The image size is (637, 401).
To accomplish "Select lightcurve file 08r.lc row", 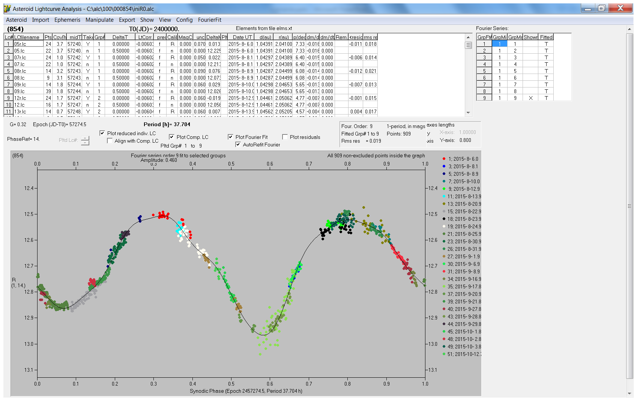I will (191, 71).
